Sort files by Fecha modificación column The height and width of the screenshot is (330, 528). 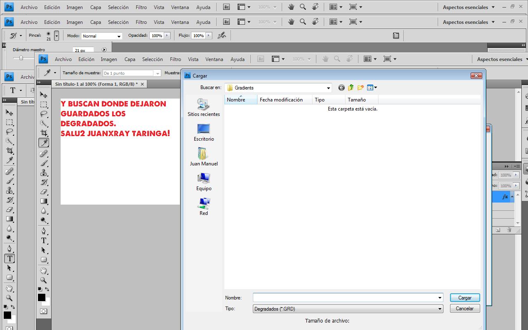coord(285,99)
